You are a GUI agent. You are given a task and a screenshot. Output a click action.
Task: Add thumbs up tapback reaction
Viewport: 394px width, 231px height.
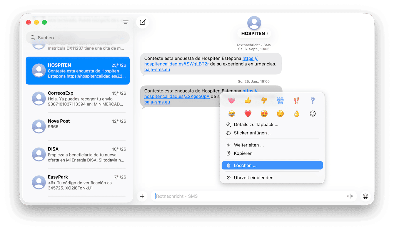coord(248,101)
